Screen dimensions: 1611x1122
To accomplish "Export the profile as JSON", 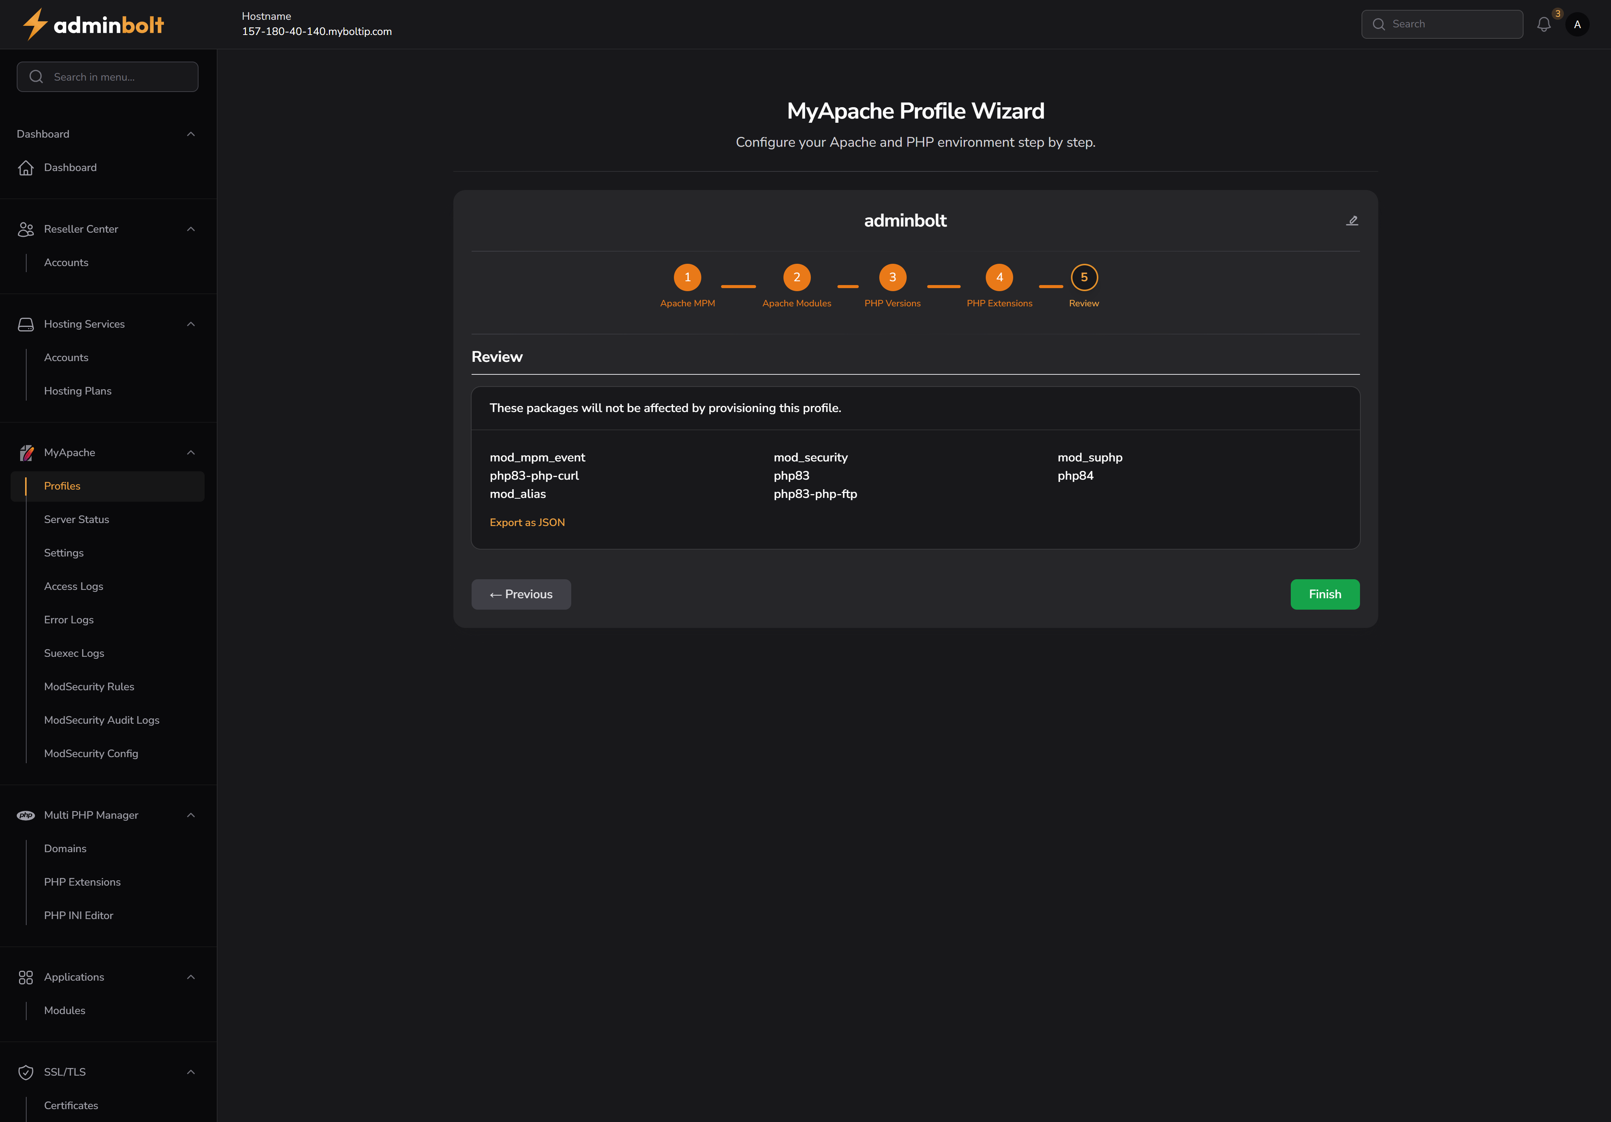I will point(527,522).
